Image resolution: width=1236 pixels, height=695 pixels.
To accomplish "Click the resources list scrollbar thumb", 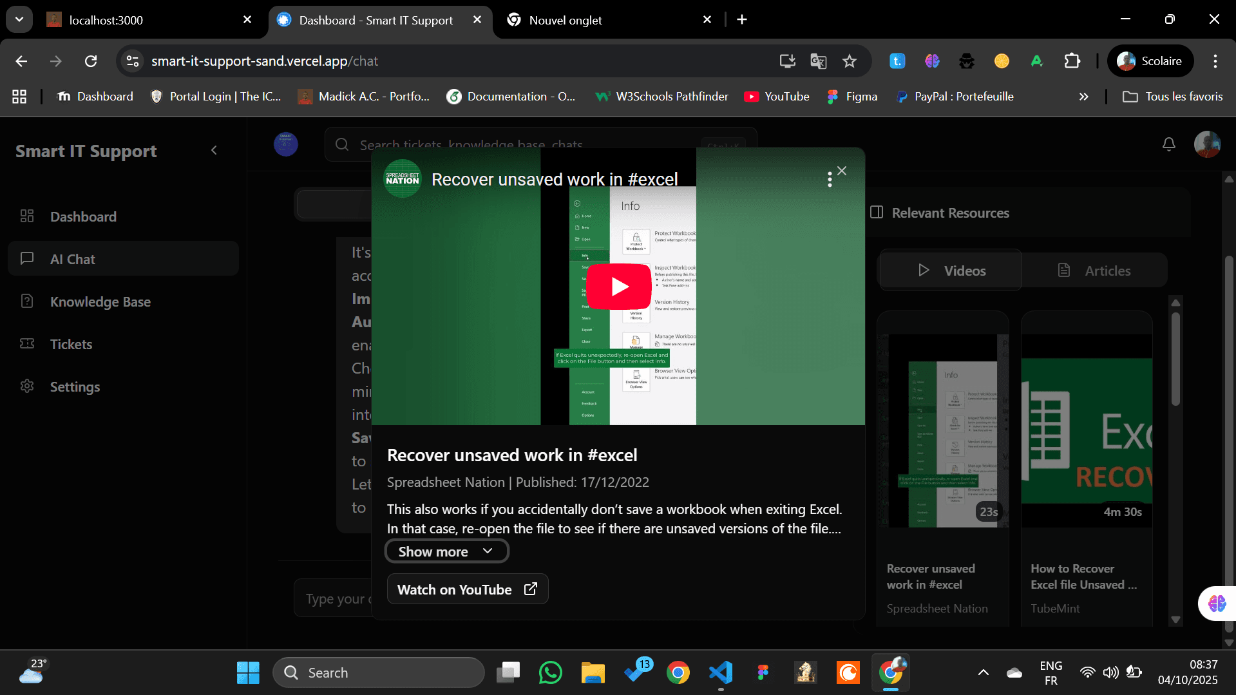I will [1175, 359].
